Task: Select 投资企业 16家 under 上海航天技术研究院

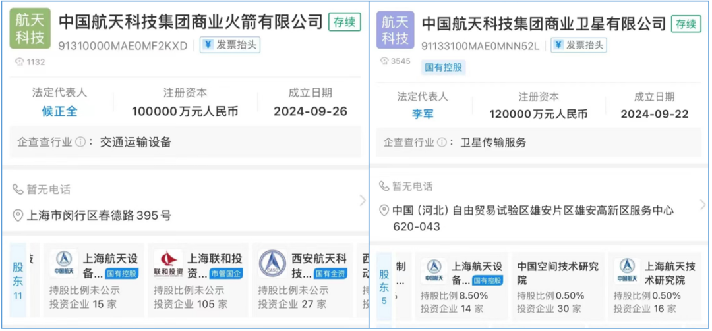Action: [x=645, y=309]
